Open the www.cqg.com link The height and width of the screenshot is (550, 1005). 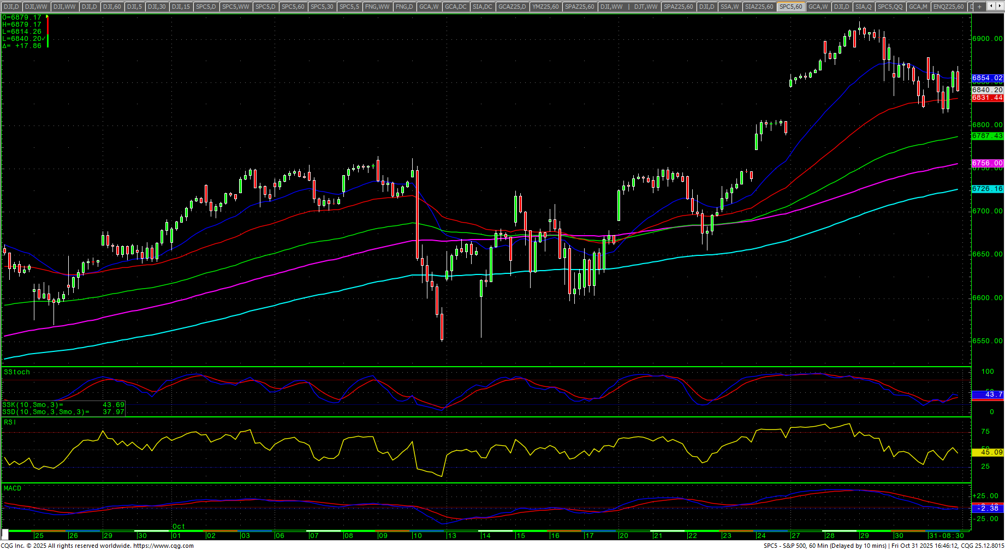click(163, 546)
